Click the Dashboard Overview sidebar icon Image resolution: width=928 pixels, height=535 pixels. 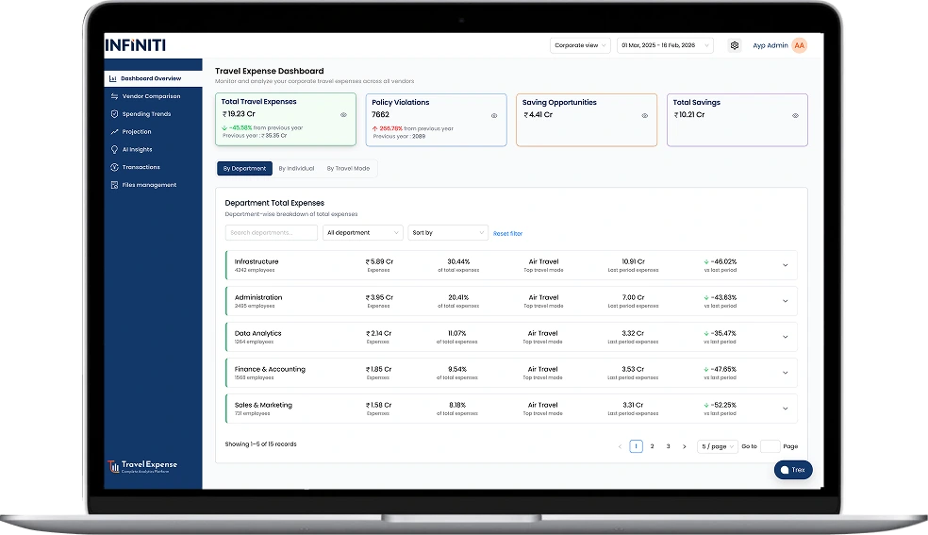click(113, 78)
